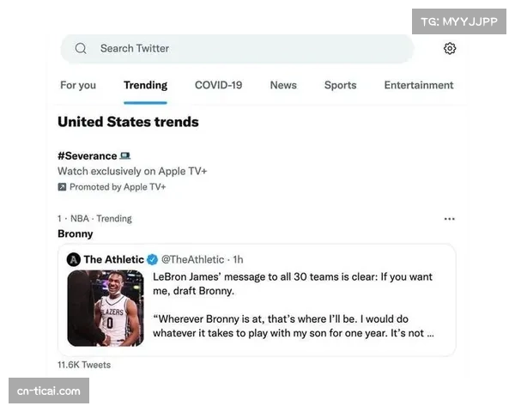Click the laptop emoji beside #Severance

(125, 156)
